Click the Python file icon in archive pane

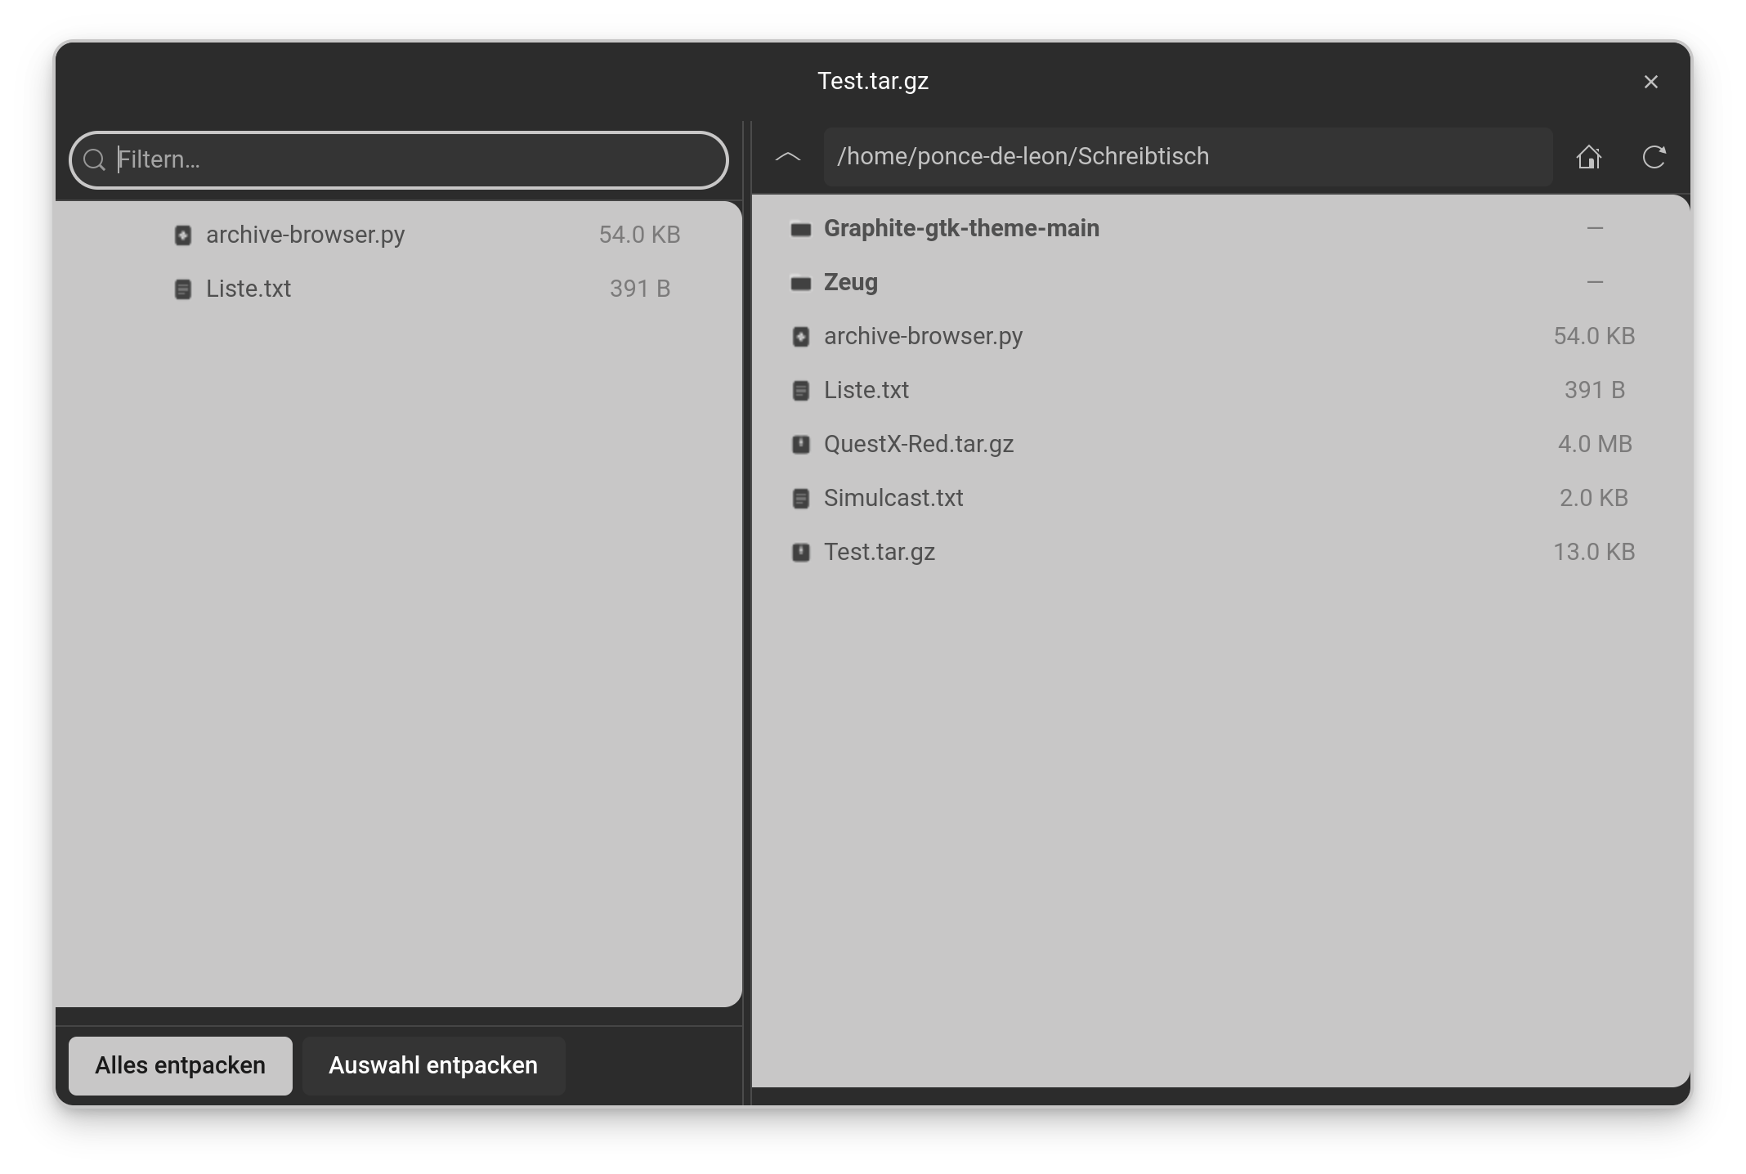pyautogui.click(x=183, y=235)
